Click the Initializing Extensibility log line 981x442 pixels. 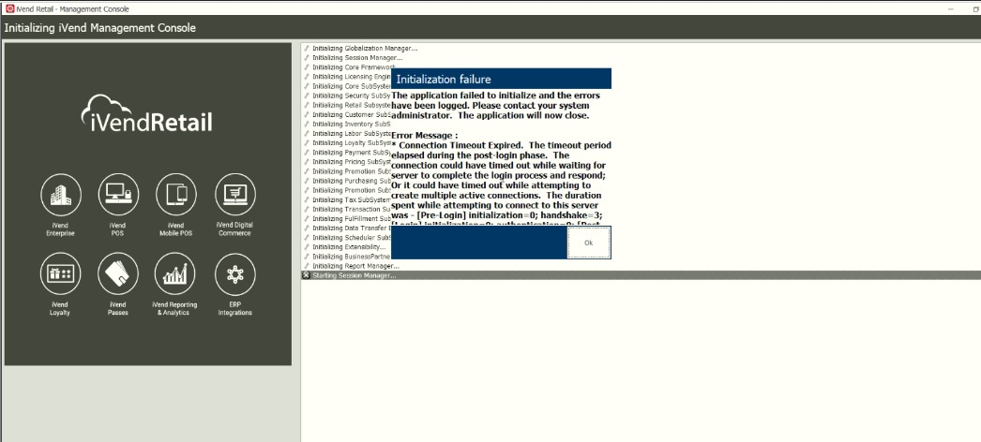349,246
